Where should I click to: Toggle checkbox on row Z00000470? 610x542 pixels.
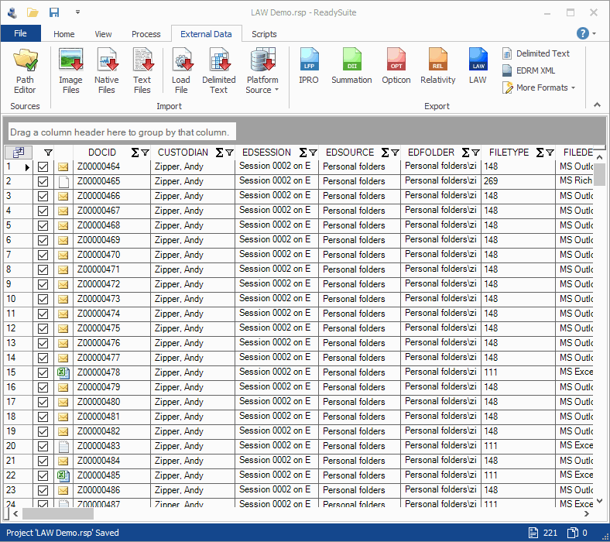(x=43, y=255)
